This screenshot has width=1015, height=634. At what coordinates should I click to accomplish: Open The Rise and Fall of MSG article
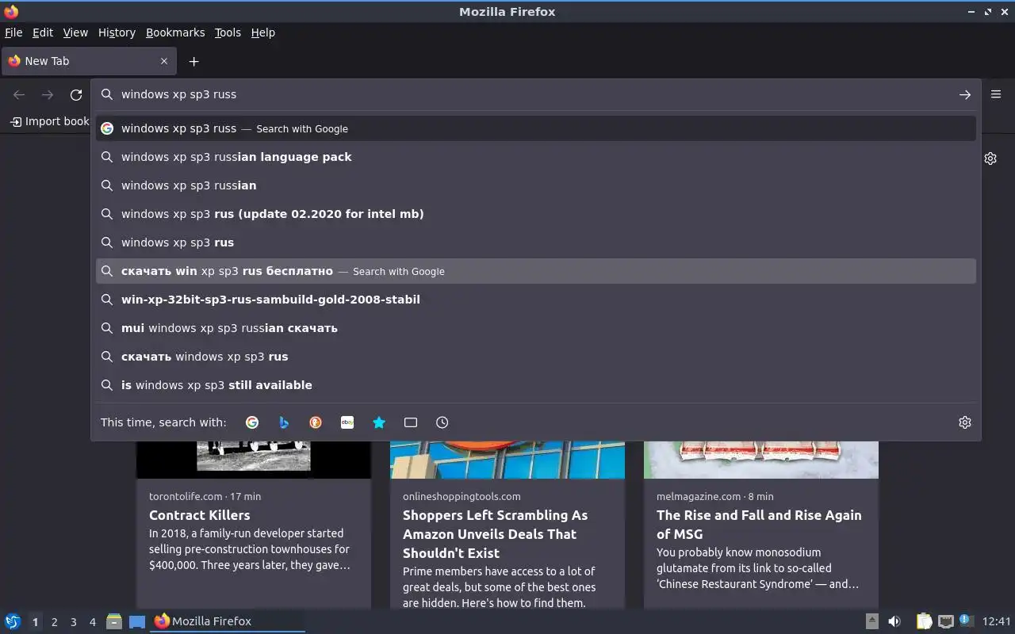(x=759, y=525)
